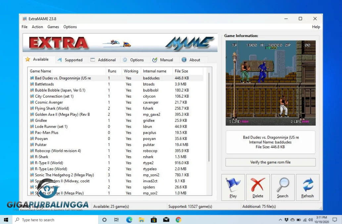This screenshot has height=224, width=342.
Task: Select the Gridlee game entry
Action: [116, 120]
